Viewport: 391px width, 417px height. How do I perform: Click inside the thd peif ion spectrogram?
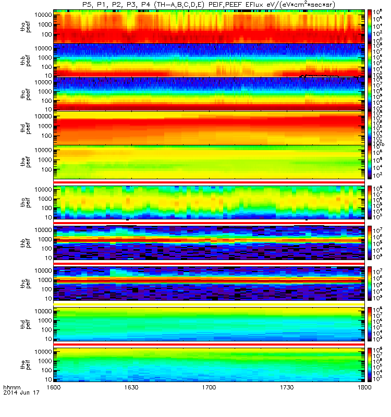209,324
